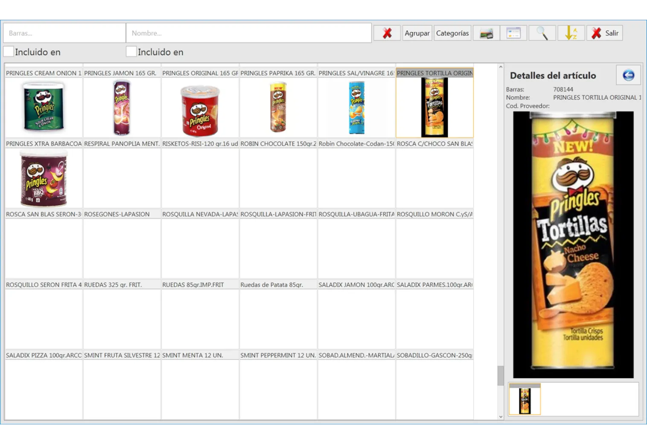647x444 pixels.
Task: Click small Tortillas thumbnail below the large preview
Action: coord(525,400)
